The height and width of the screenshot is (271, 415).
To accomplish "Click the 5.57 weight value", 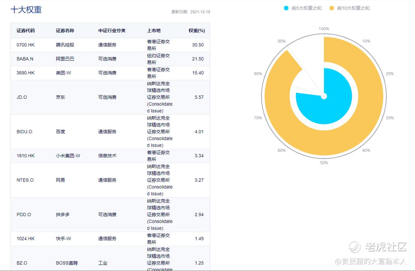I will pyautogui.click(x=199, y=97).
